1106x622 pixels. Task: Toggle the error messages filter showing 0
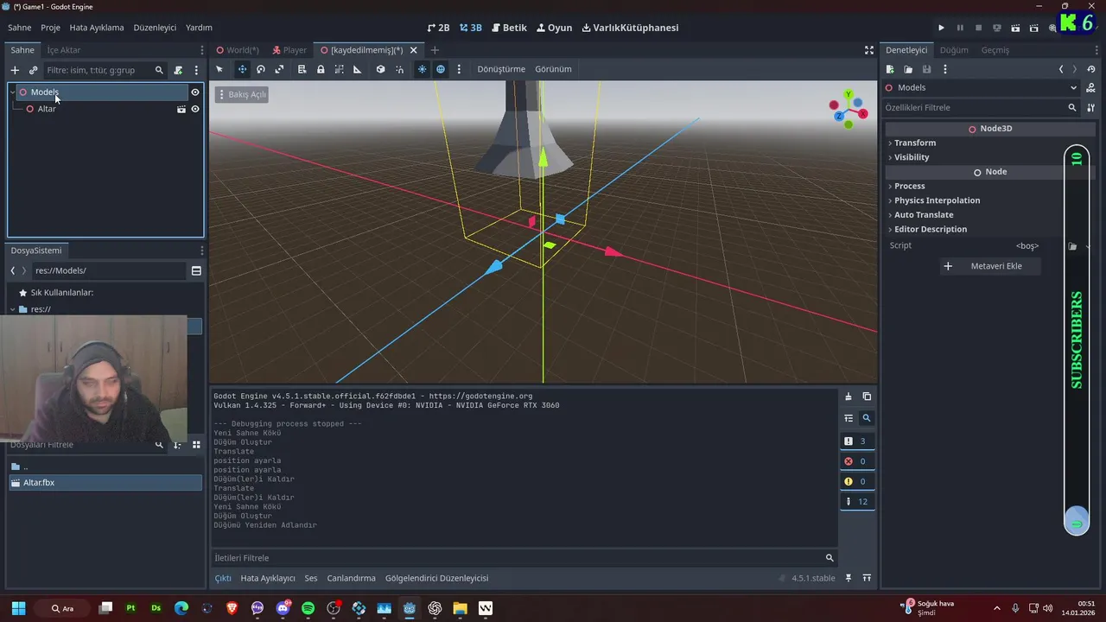coord(856,461)
